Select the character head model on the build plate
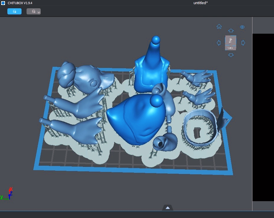 [x=86, y=77]
